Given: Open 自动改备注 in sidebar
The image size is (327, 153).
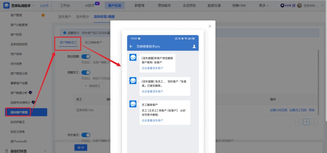Looking at the screenshot, I should click(18, 122).
